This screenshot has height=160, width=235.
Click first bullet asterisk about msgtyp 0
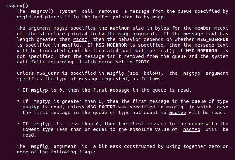(18, 90)
